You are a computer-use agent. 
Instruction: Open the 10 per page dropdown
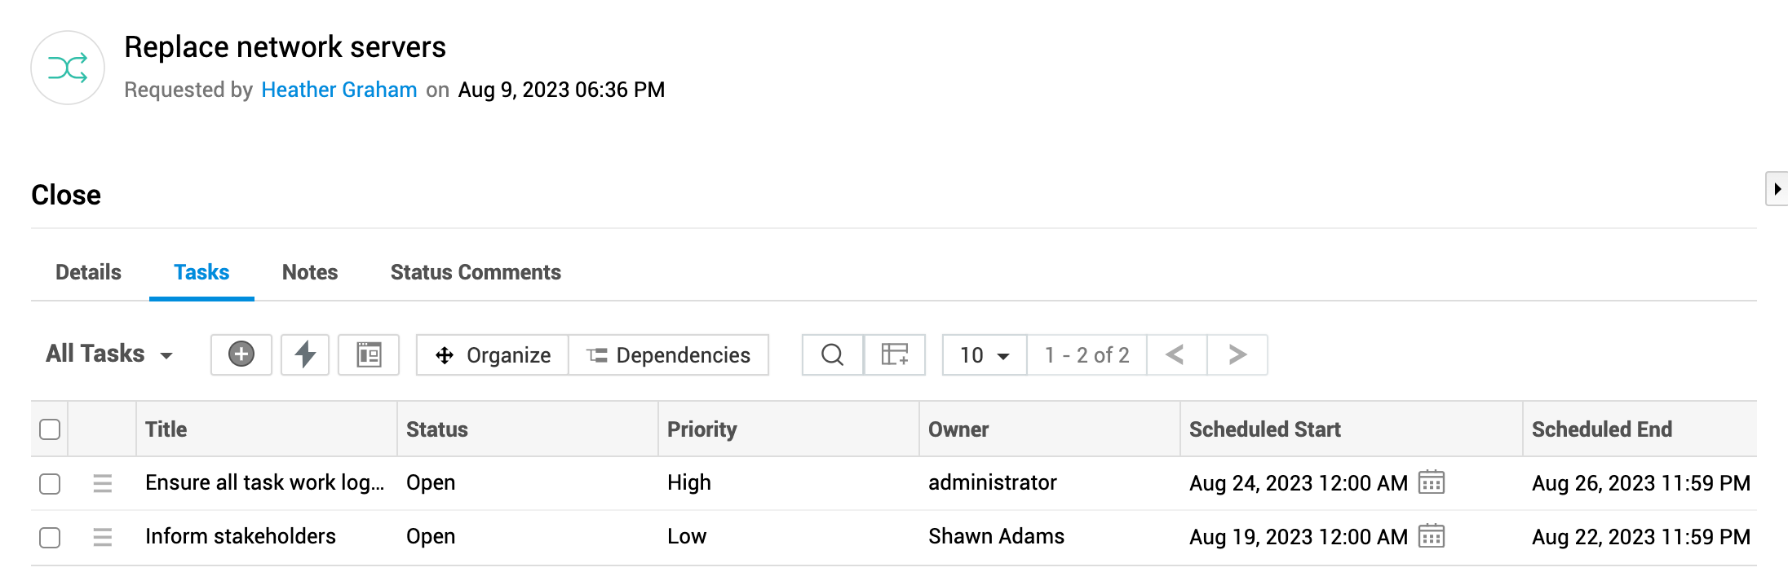[985, 355]
